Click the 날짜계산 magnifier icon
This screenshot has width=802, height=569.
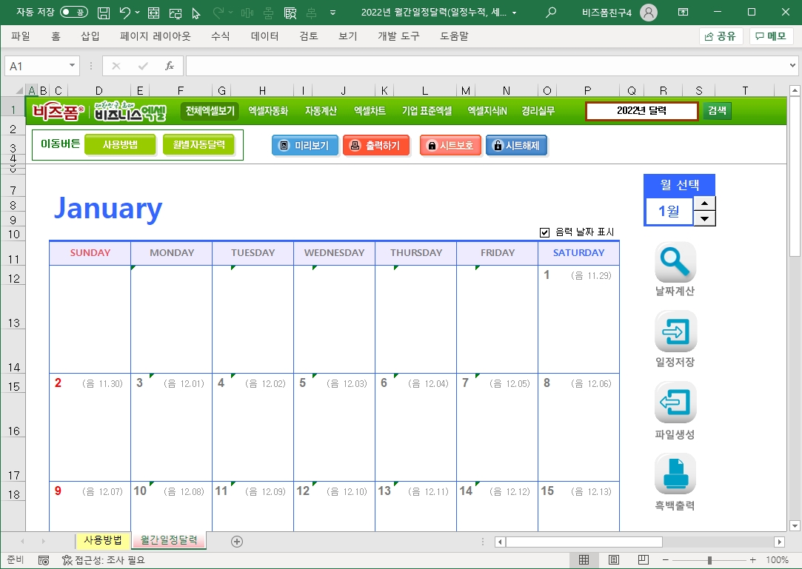pos(675,262)
